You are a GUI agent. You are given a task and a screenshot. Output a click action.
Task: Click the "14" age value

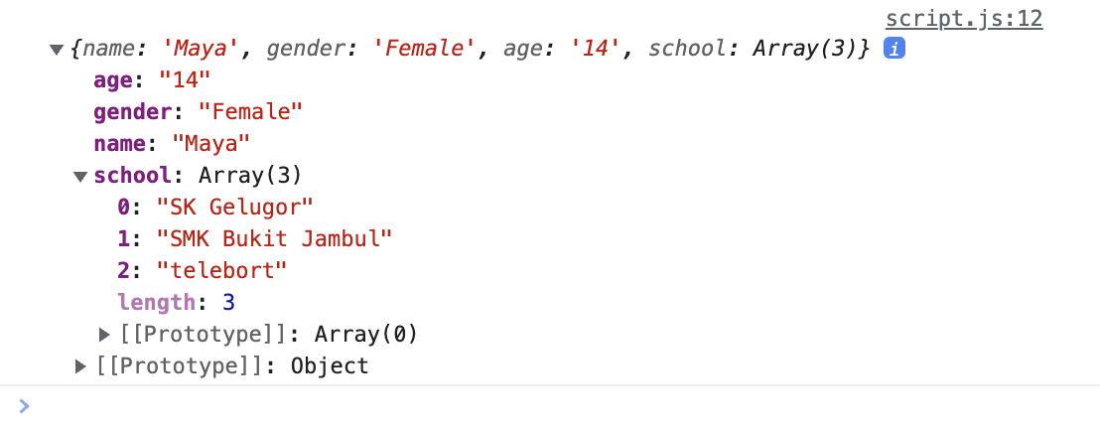pos(185,80)
